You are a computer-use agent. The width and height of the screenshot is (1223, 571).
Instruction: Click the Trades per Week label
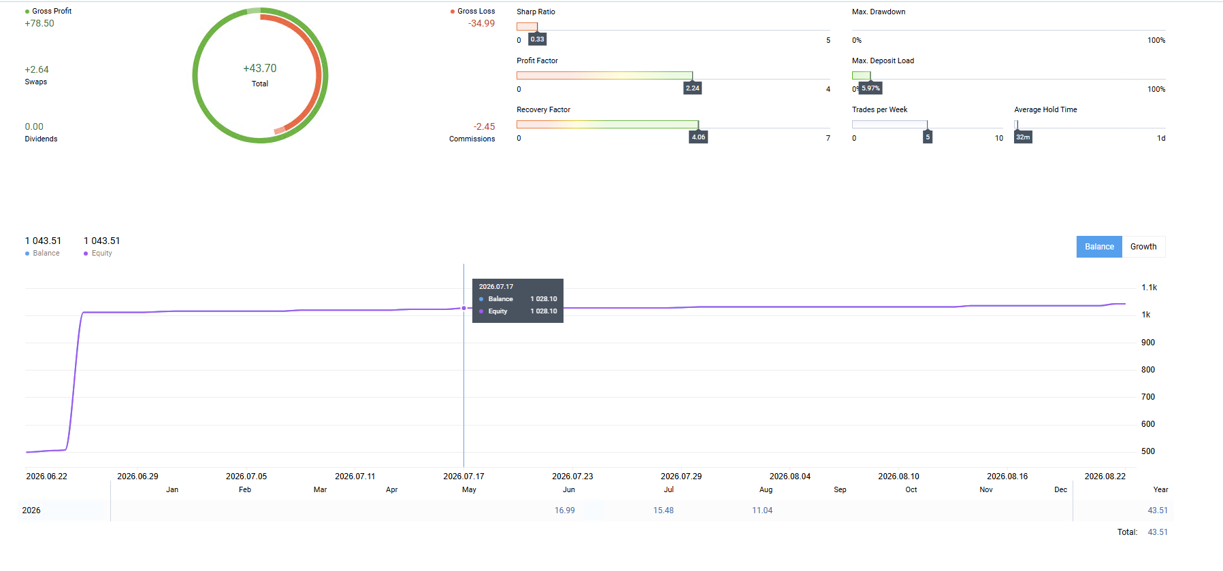[x=879, y=109]
